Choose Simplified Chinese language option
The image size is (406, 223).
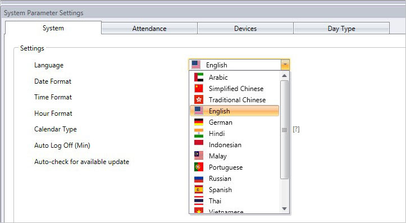(x=234, y=89)
